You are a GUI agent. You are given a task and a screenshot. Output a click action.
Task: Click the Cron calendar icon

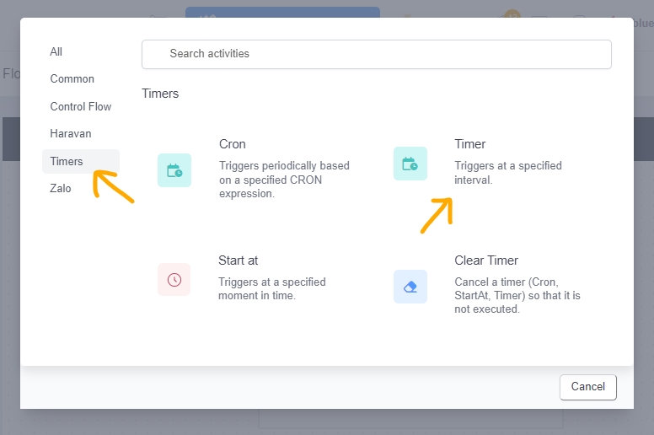tap(174, 170)
